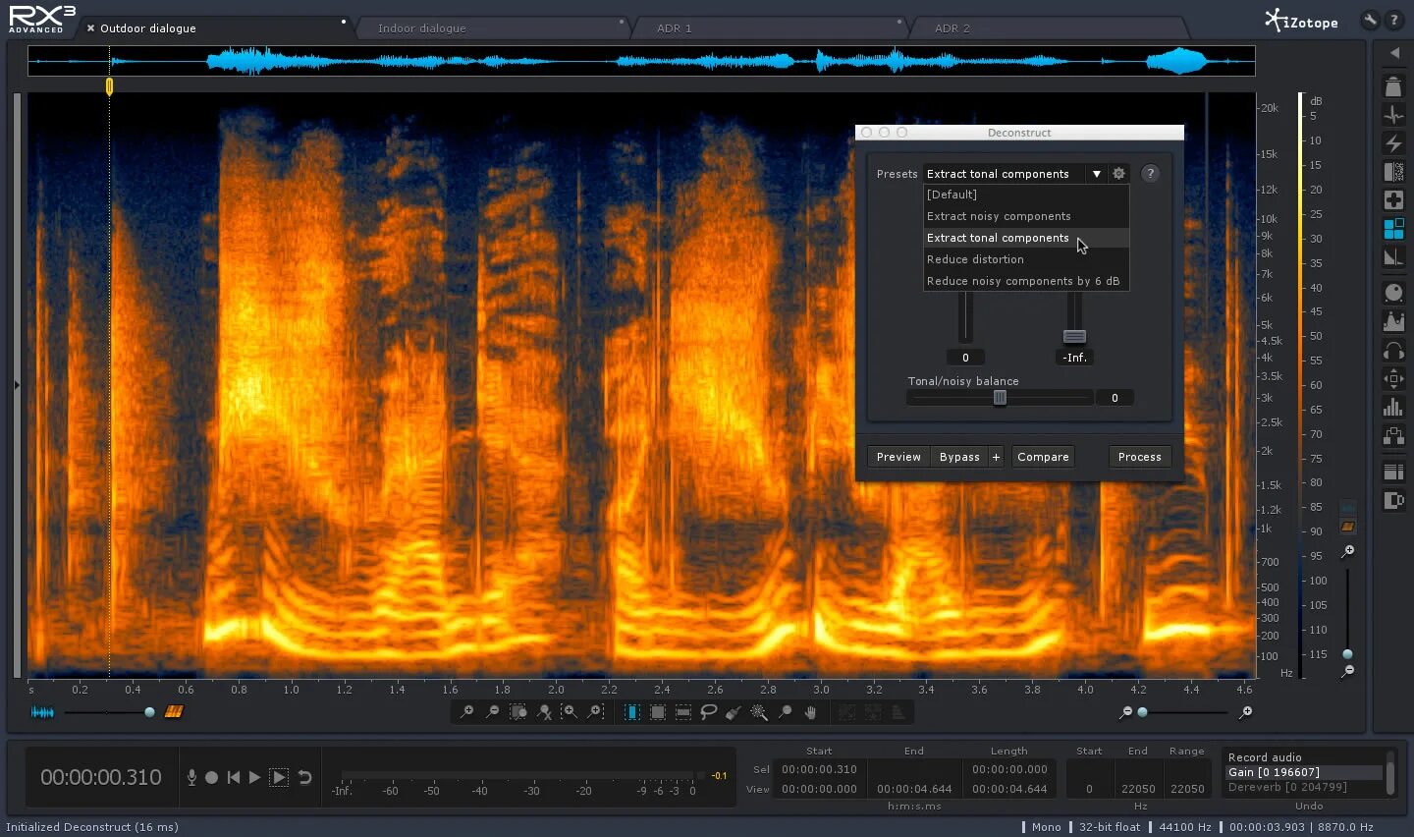
Task: Open the Declick and Decrackle module
Action: [x=1393, y=115]
